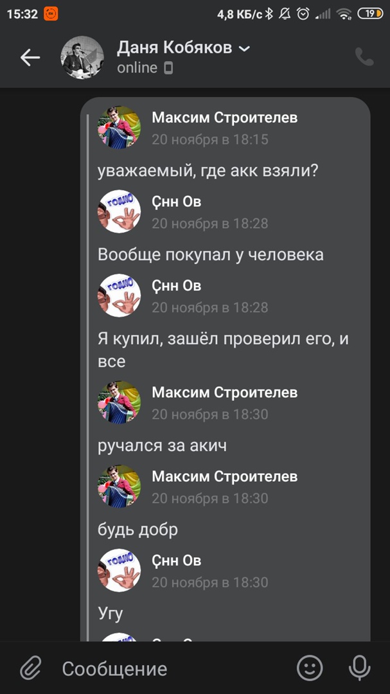Tap Çнн Ов's avatar above "Угу"
This screenshot has height=694, width=390.
[x=119, y=571]
